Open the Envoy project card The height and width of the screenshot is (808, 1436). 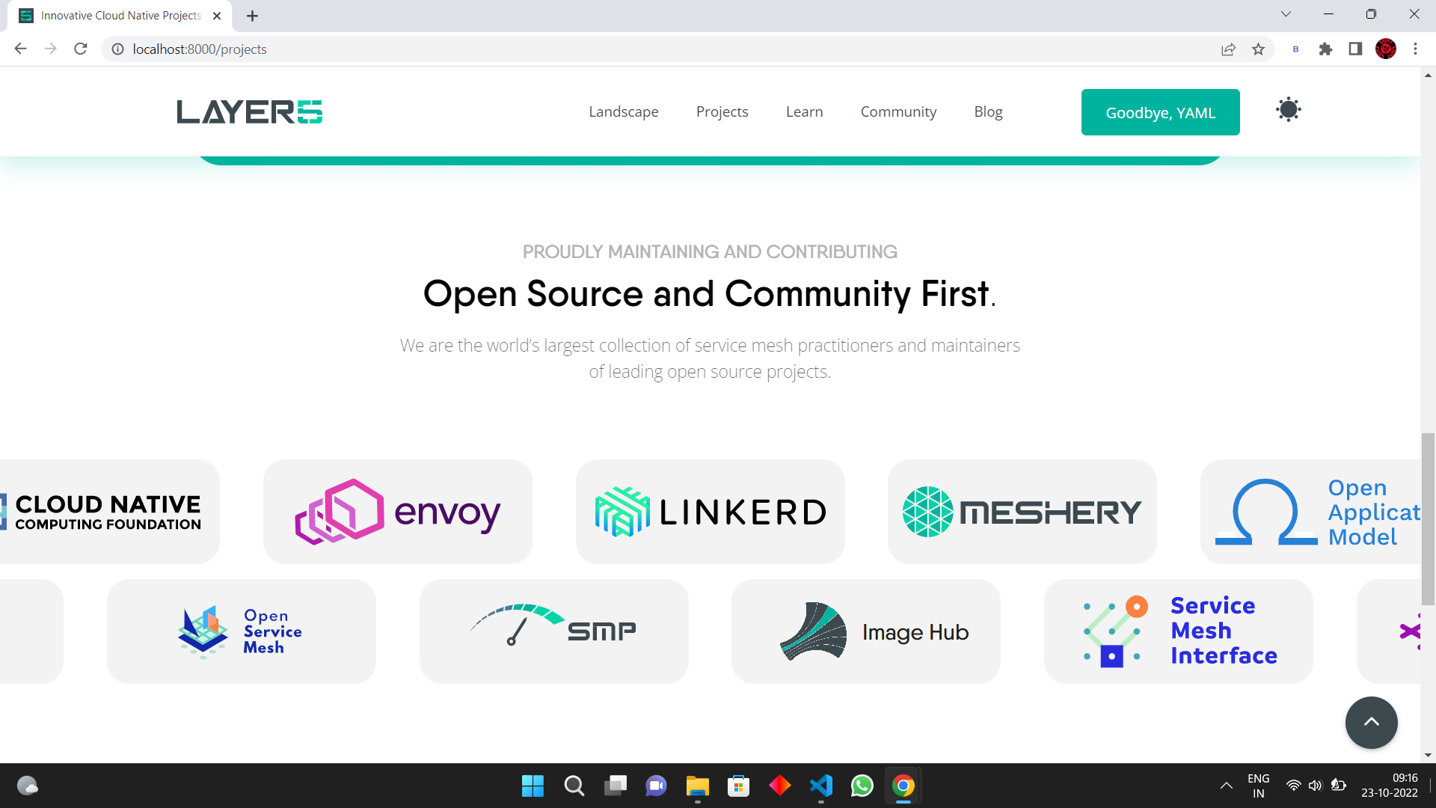tap(397, 512)
